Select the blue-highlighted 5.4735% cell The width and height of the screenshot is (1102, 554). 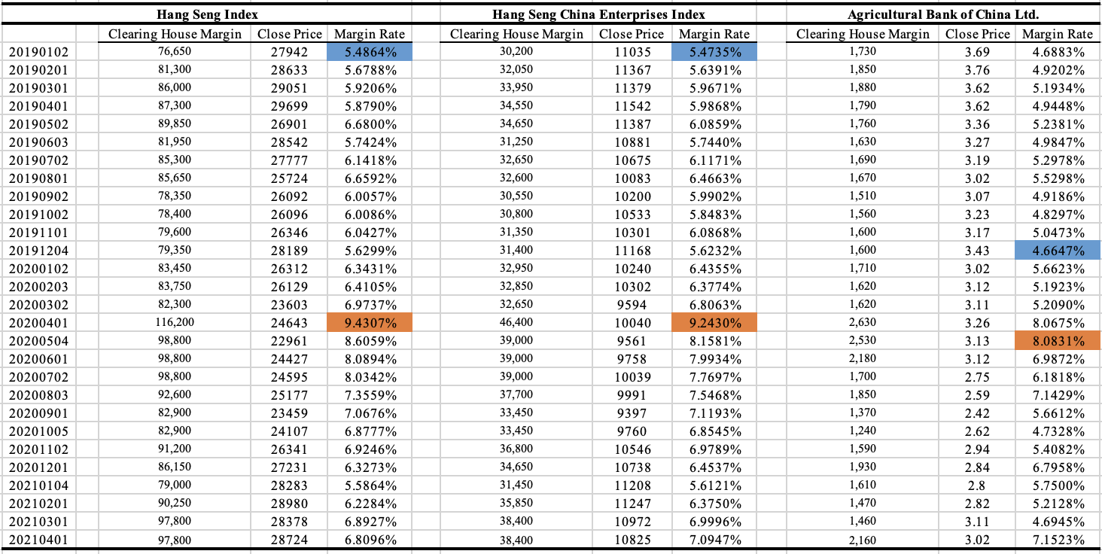point(714,51)
